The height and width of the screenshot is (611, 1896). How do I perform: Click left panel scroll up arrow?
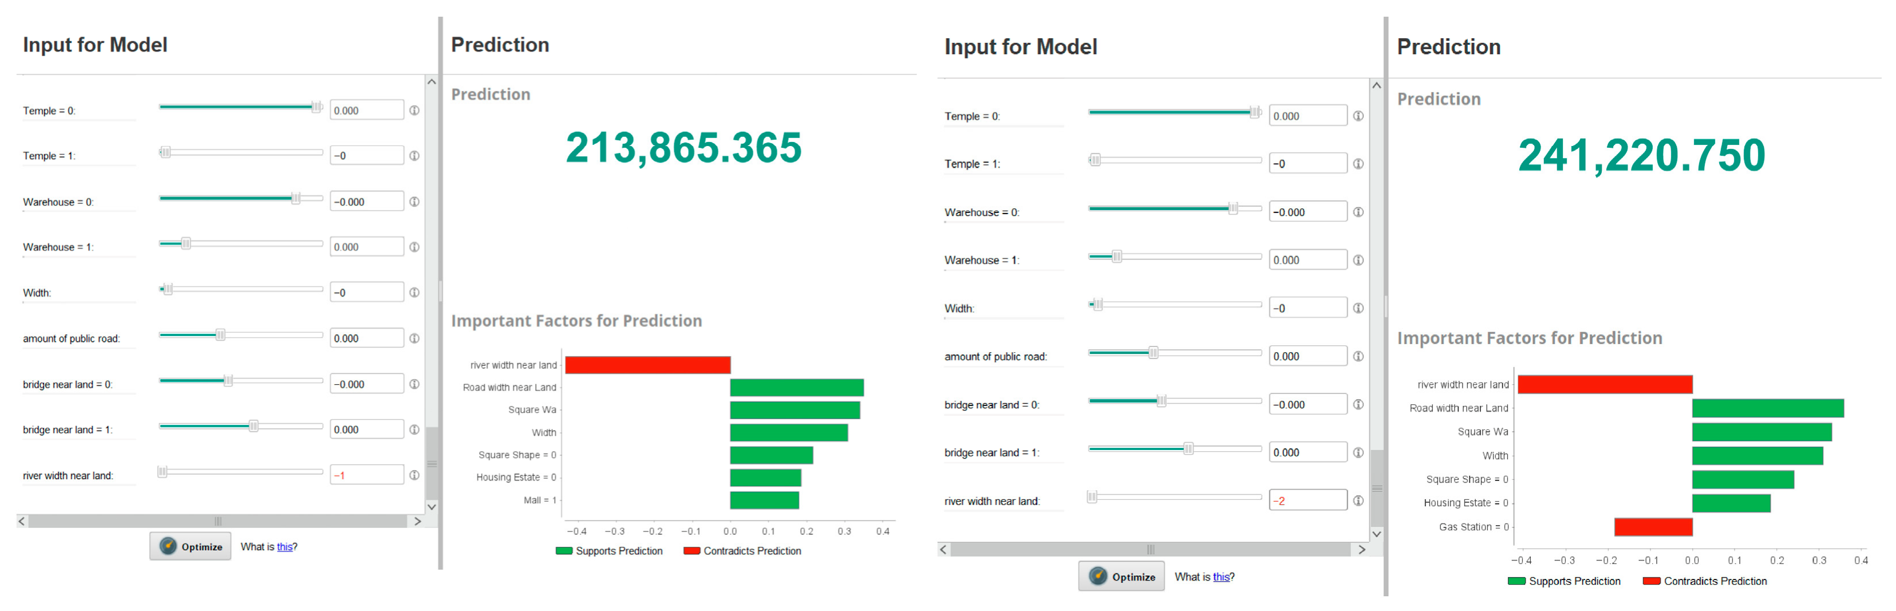point(432,82)
